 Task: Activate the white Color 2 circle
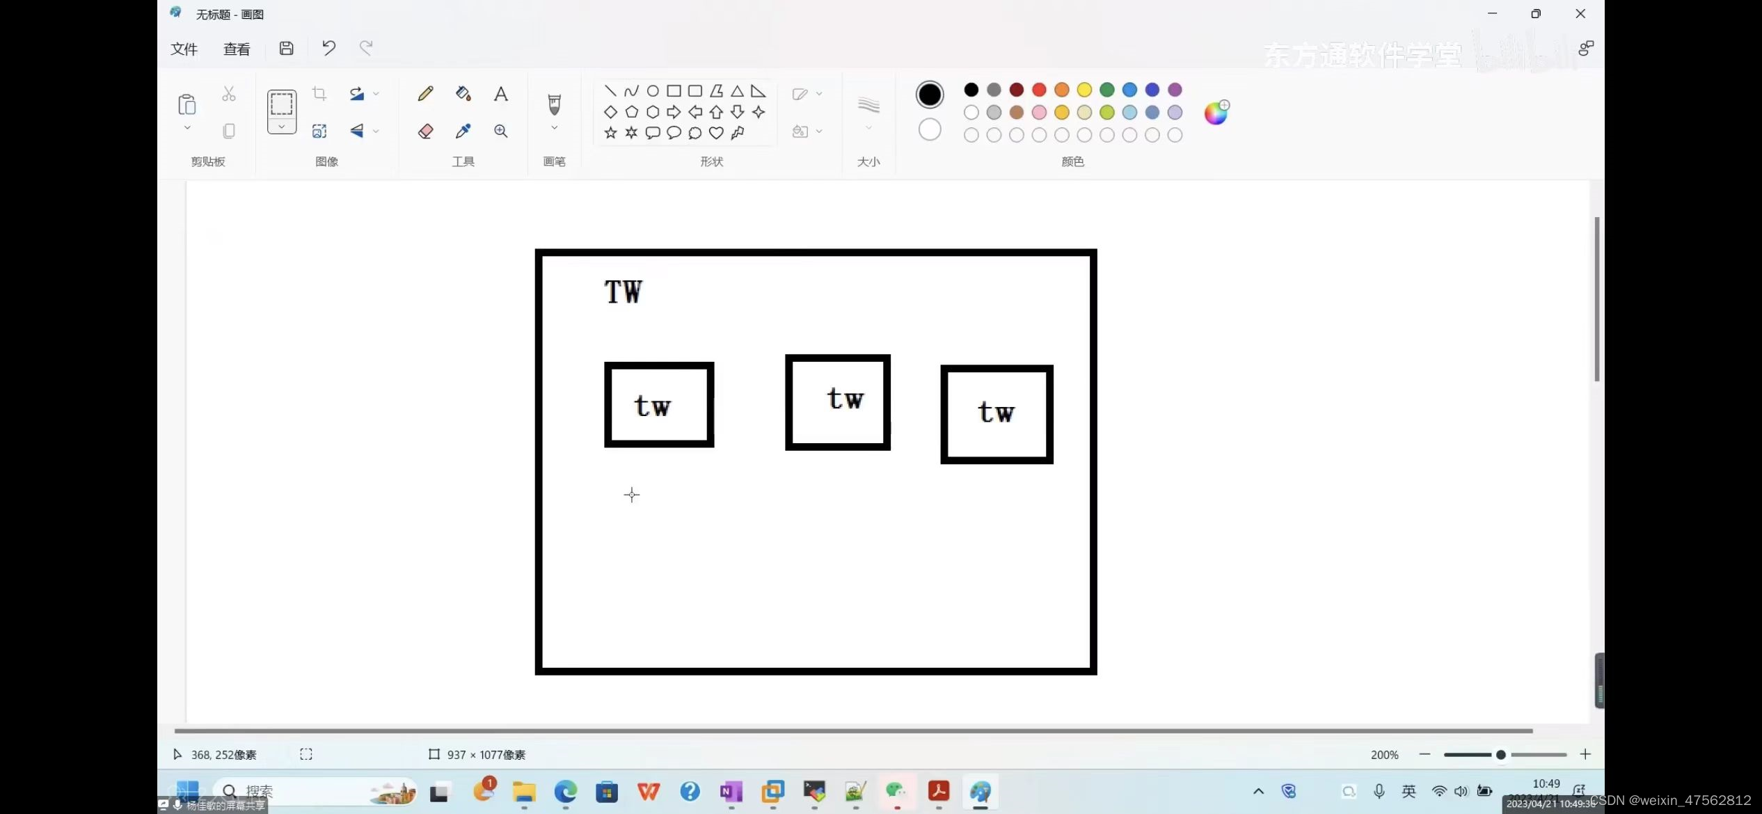[x=929, y=129]
